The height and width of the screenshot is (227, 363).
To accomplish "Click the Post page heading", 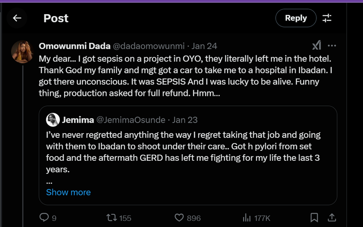I will pos(56,18).
